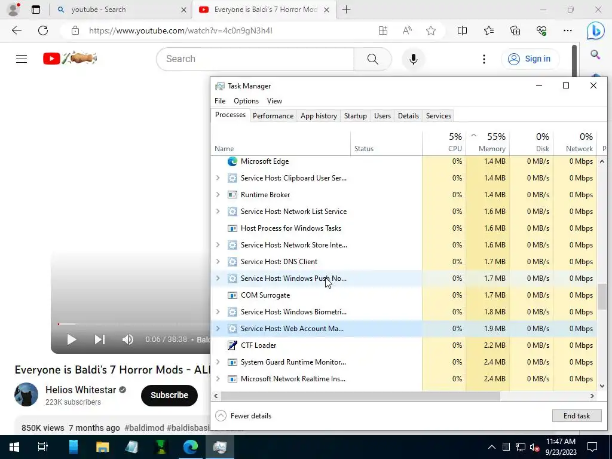This screenshot has height=459, width=612.
Task: Expand the Runtime Broker process
Action: click(218, 195)
